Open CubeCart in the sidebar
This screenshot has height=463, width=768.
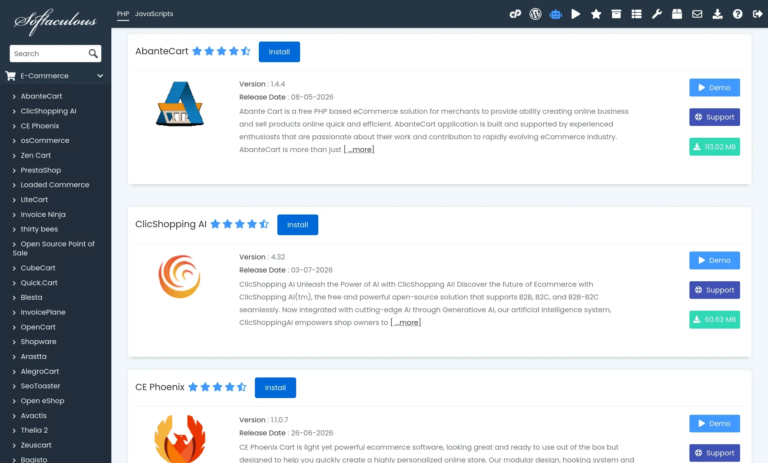tap(38, 268)
